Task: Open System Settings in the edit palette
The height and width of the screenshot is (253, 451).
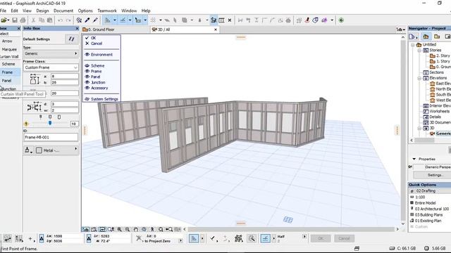Action: (101, 99)
